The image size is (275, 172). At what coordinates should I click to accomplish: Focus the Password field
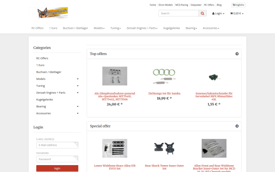[x=57, y=159]
